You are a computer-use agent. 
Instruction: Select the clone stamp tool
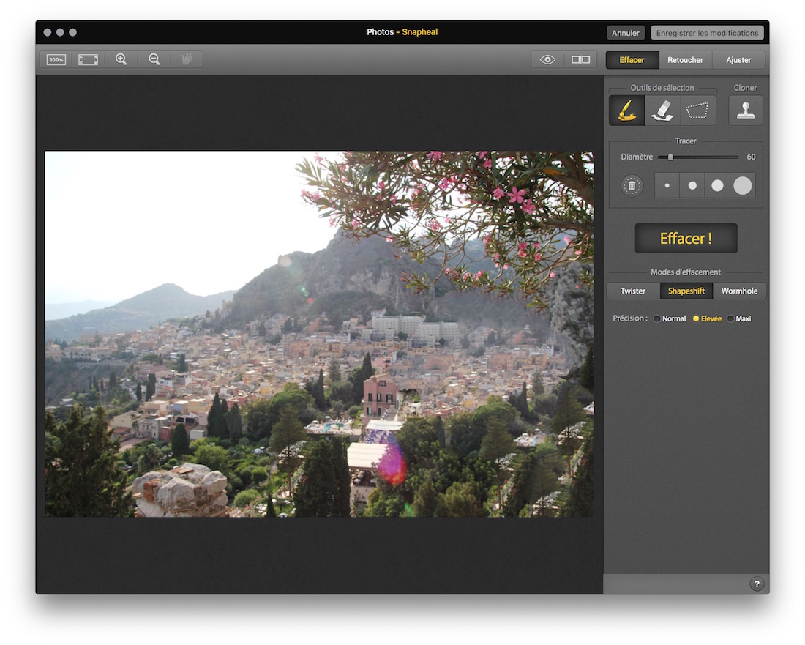tap(746, 110)
